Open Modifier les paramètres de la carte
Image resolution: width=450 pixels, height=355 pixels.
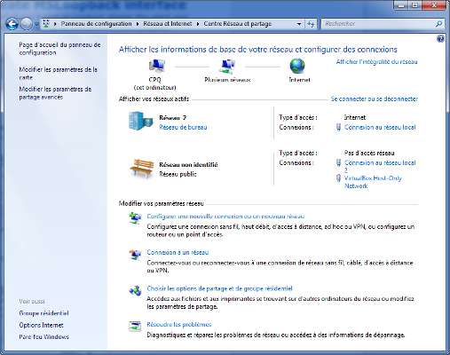[58, 74]
